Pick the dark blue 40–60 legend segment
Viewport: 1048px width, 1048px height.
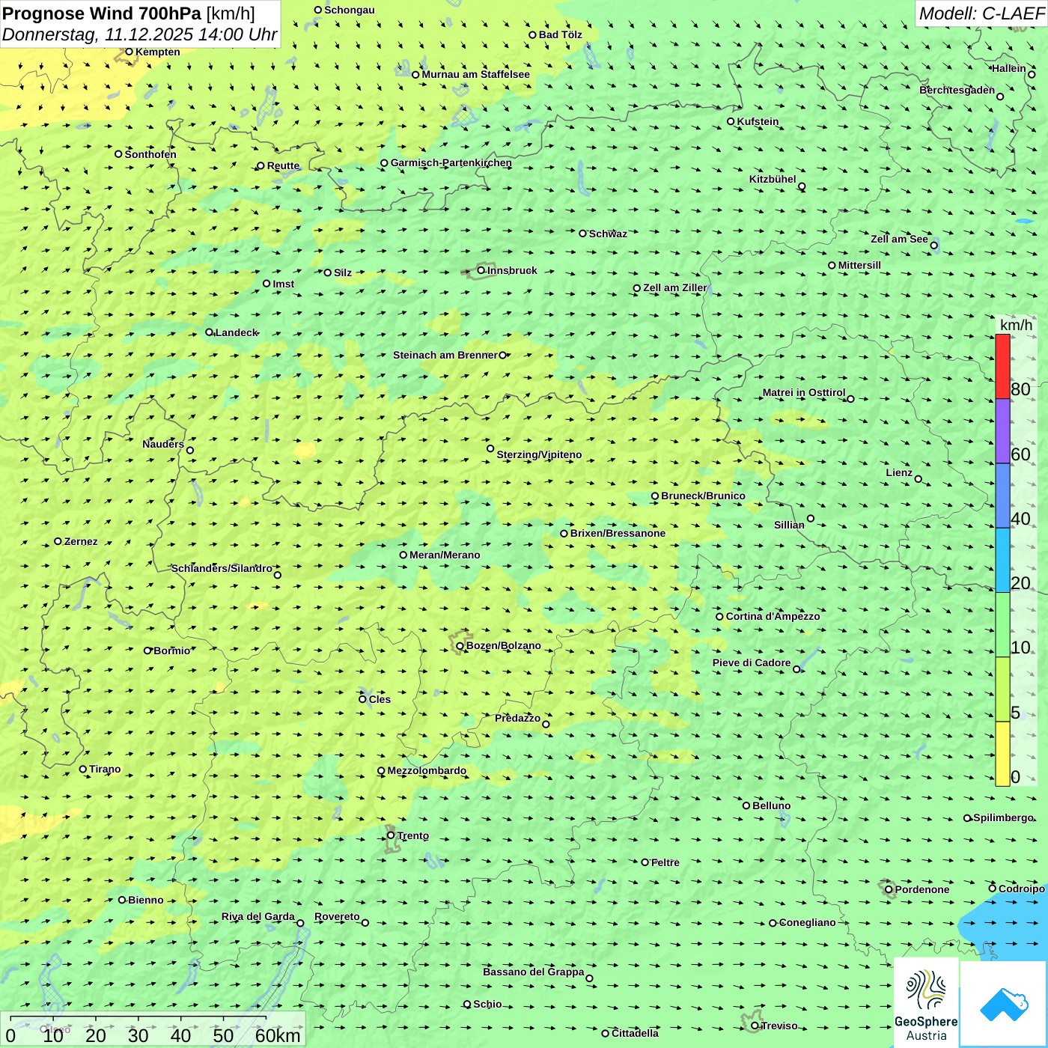(x=1002, y=496)
